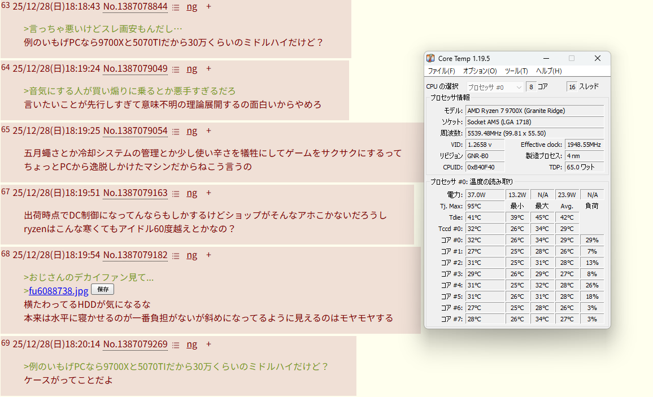Open the list icon next to No.1387079269

tap(176, 344)
